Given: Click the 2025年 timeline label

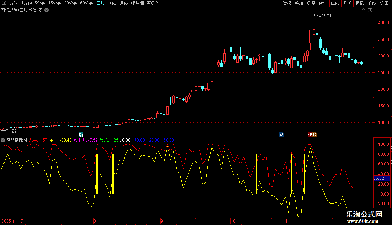Looking at the screenshot, I should (8, 221).
